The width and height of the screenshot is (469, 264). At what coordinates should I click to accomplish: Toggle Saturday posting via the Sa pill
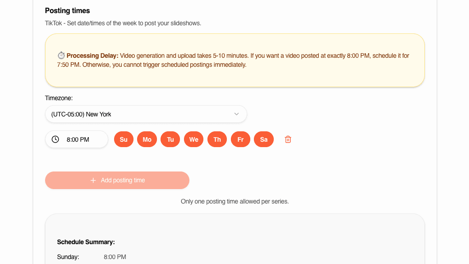(x=264, y=139)
